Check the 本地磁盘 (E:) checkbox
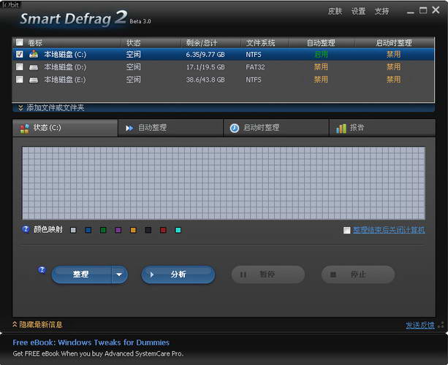448x365 pixels. (x=20, y=79)
